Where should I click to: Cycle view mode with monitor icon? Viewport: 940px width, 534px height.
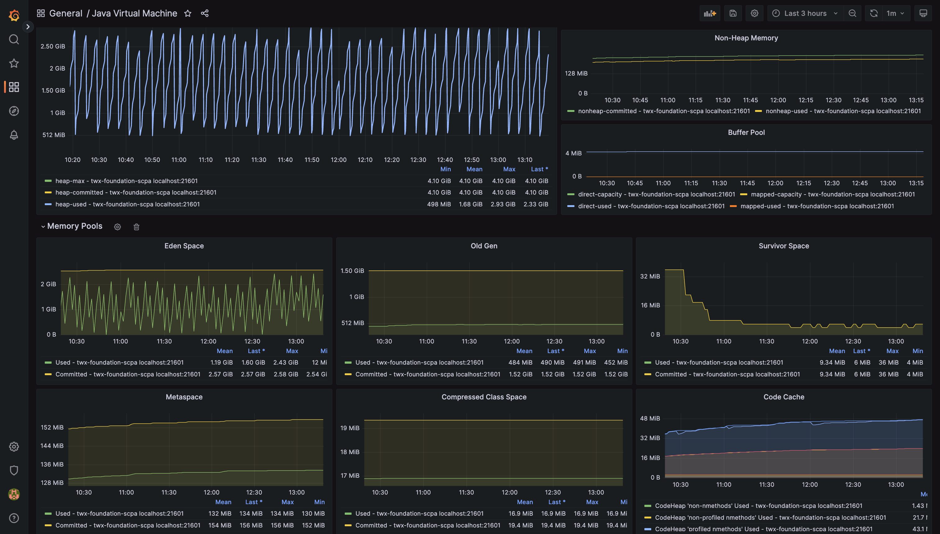pos(923,14)
